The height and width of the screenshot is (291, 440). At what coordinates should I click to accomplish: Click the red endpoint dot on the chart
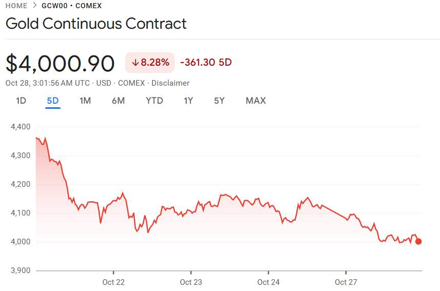click(x=418, y=241)
